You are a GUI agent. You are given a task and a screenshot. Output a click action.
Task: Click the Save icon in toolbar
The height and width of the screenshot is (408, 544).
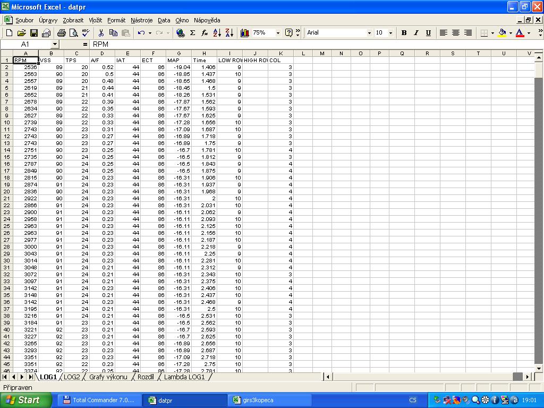pyautogui.click(x=34, y=33)
